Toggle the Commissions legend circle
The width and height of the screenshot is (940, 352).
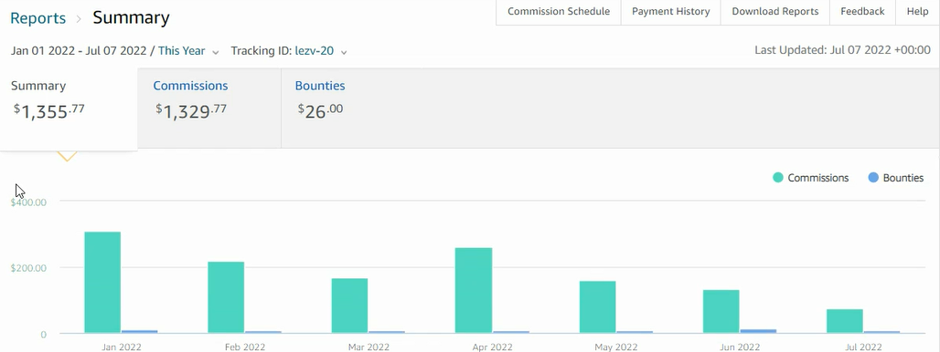click(x=778, y=178)
